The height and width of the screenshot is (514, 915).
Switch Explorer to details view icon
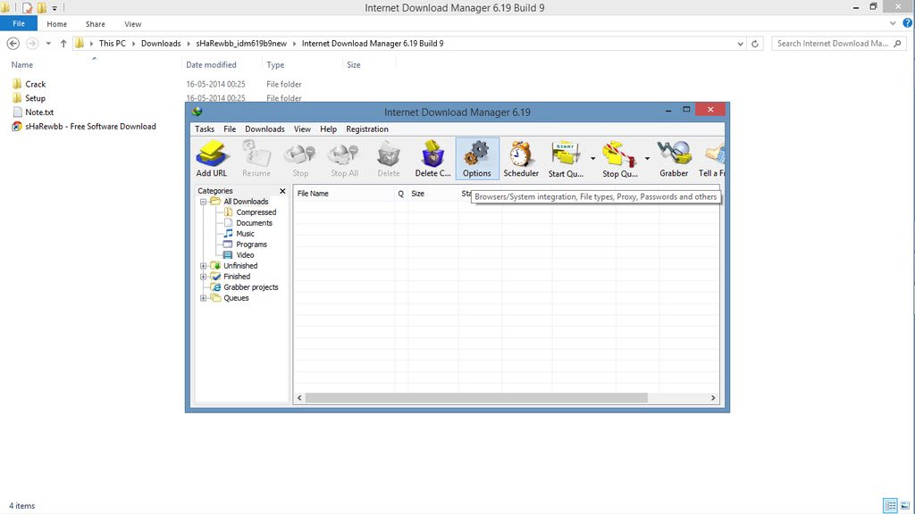890,505
